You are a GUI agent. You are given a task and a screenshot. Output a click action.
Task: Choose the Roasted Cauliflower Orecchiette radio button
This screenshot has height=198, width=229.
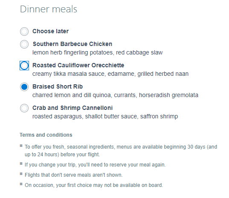24,66
